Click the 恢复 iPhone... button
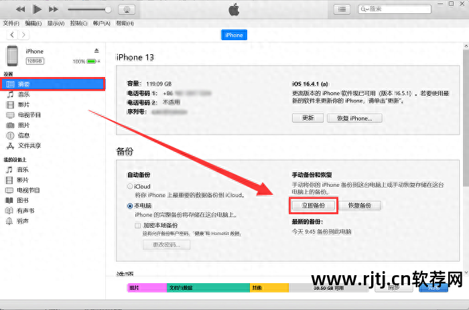Image resolution: width=469 pixels, height=310 pixels. coord(354,118)
